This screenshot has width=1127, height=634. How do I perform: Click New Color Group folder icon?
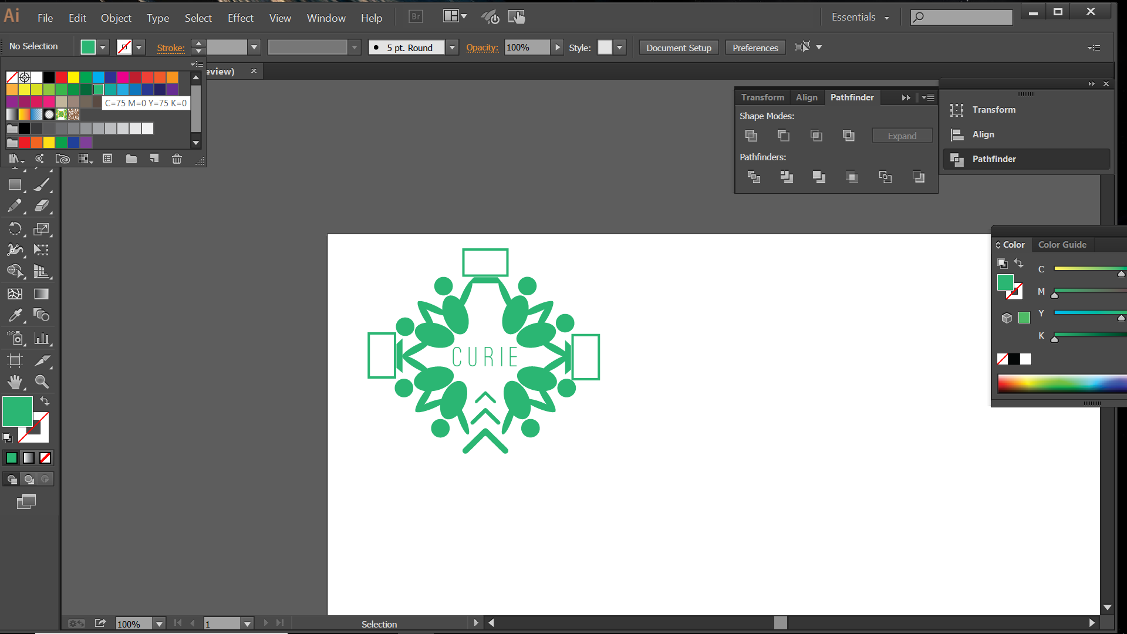[x=131, y=158]
